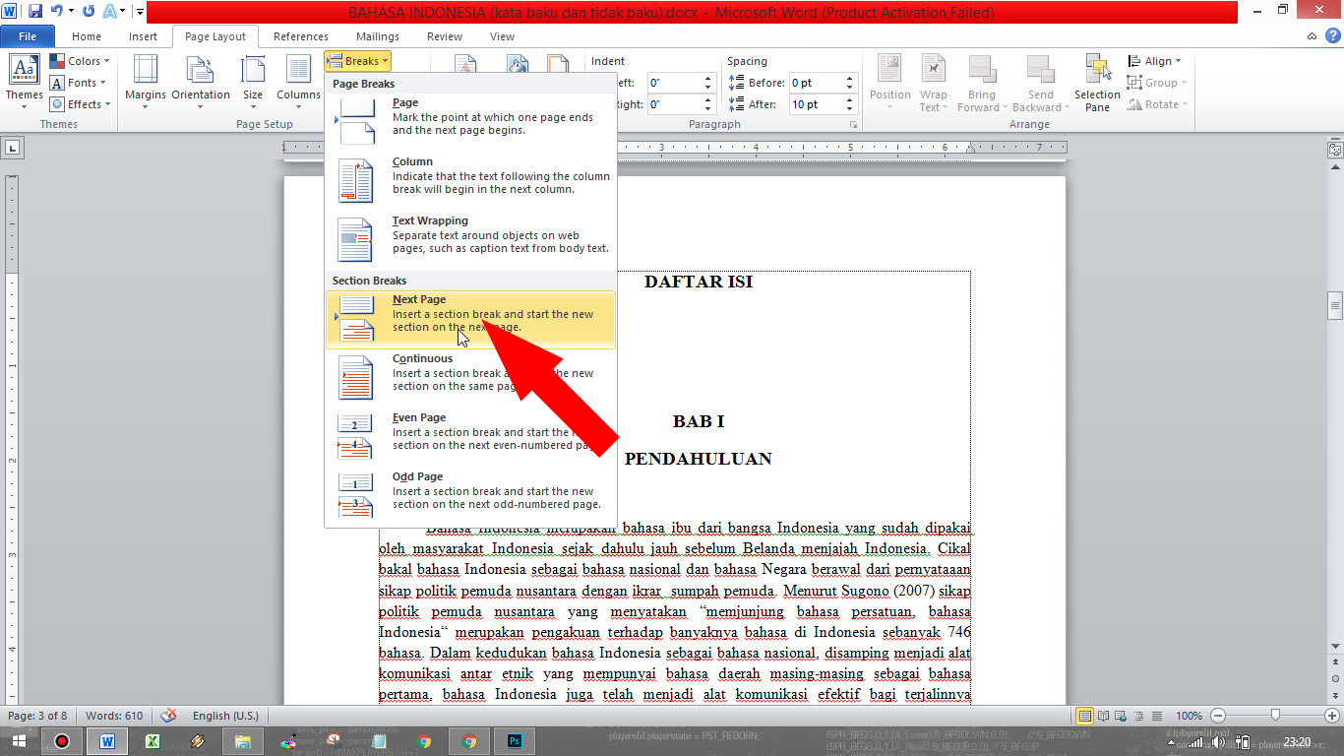This screenshot has width=1344, height=756.
Task: Click the Windows Start button
Action: (x=20, y=741)
